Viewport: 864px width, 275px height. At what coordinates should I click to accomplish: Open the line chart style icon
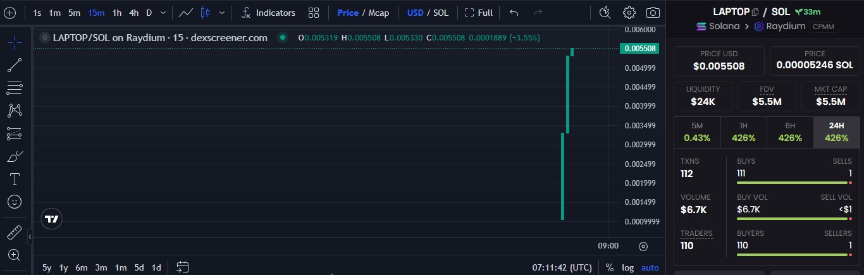point(186,13)
